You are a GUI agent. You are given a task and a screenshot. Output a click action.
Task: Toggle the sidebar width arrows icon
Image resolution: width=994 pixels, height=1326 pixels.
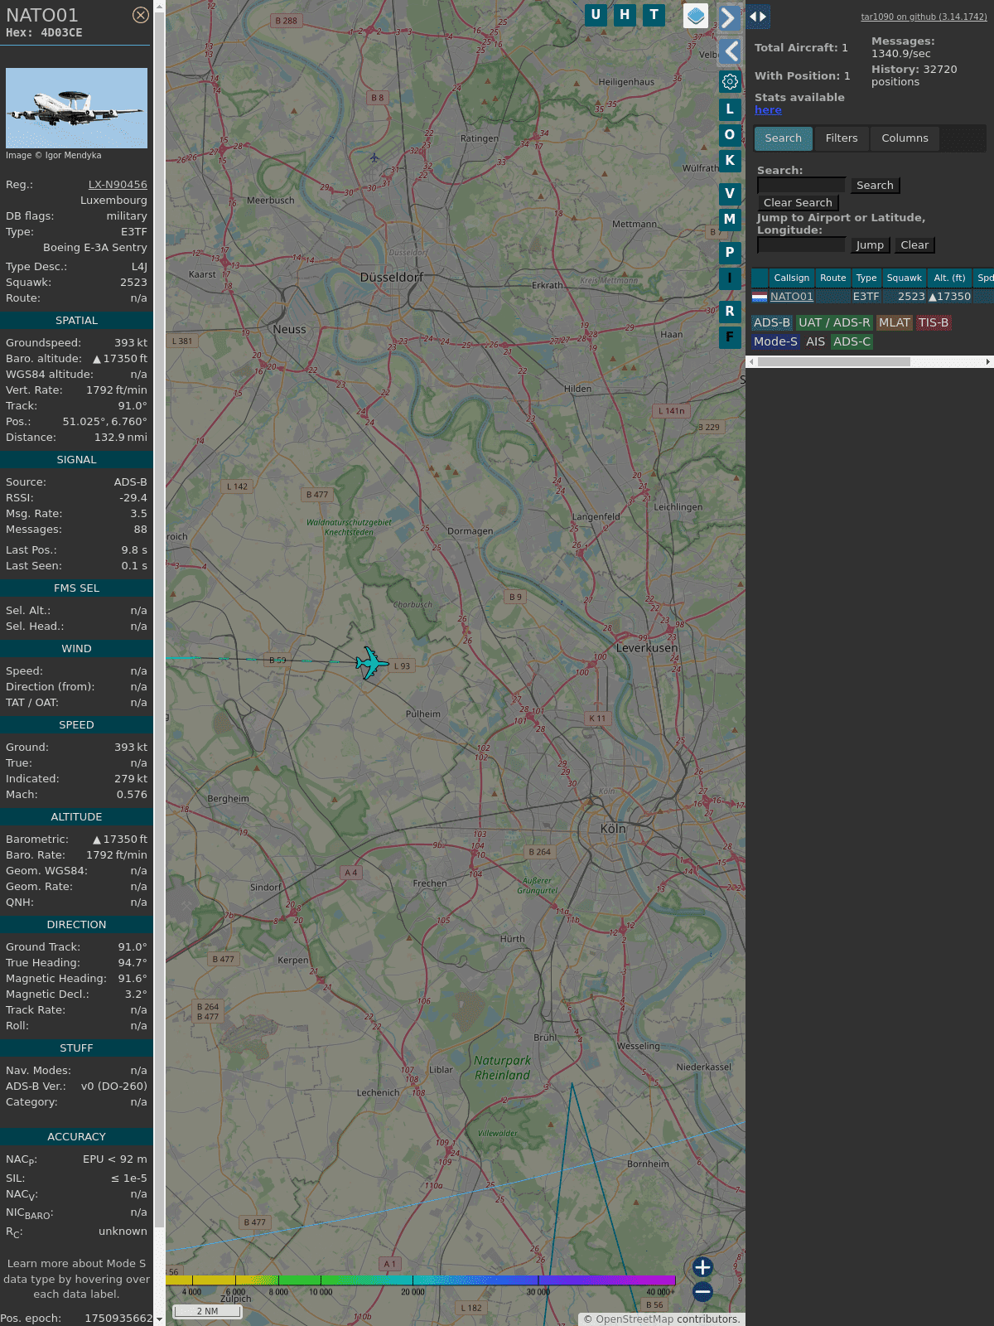(x=758, y=17)
